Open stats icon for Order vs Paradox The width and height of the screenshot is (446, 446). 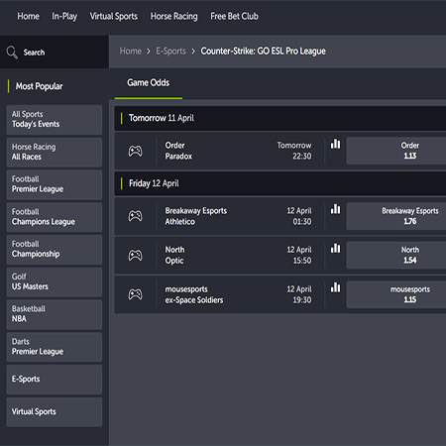[335, 144]
